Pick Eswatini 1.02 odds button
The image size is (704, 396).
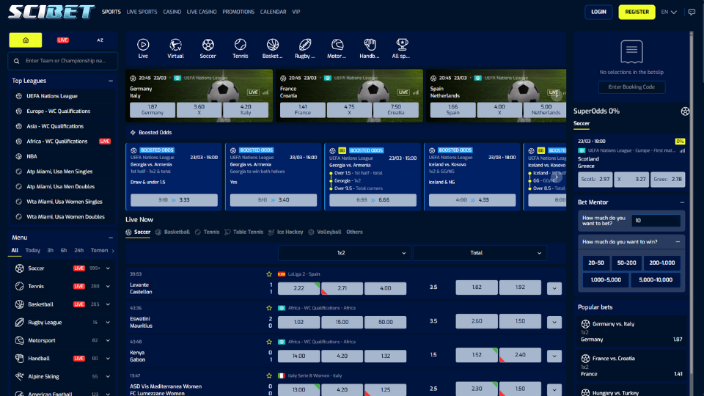pyautogui.click(x=298, y=322)
